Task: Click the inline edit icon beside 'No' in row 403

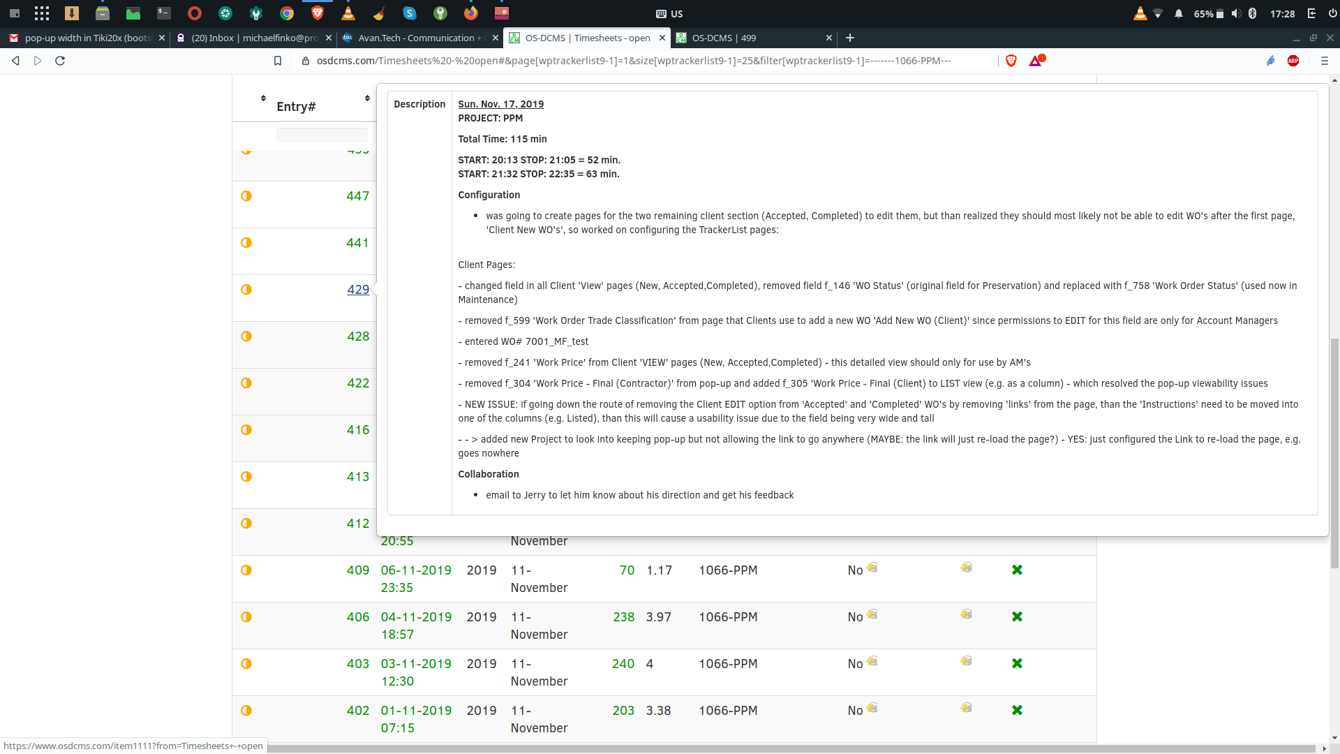Action: coord(872,661)
